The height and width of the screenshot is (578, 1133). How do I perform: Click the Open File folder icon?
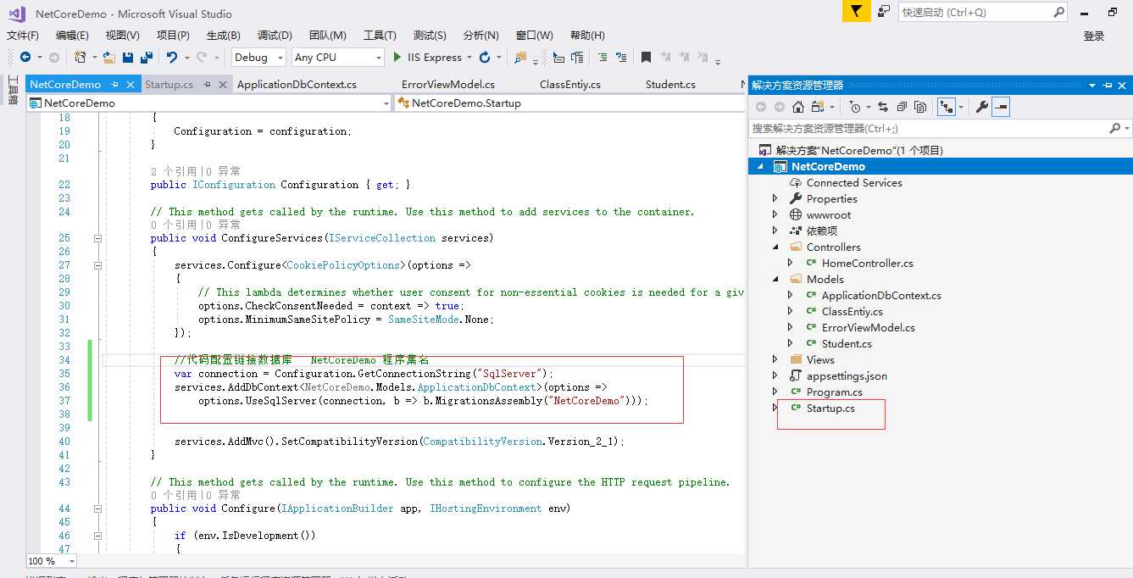[x=110, y=57]
